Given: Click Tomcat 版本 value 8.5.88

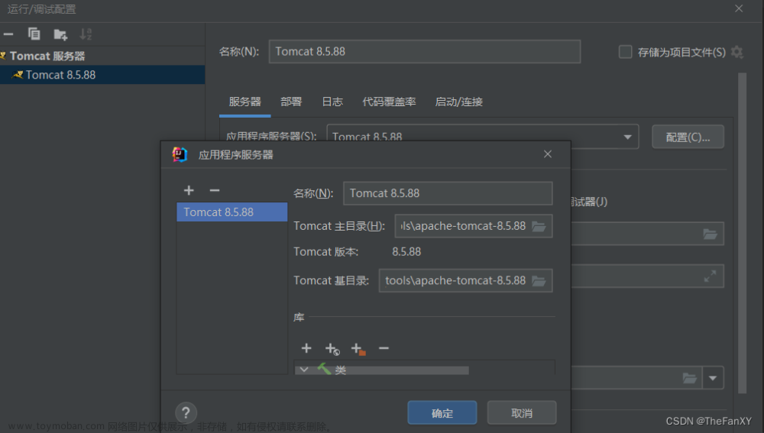Looking at the screenshot, I should pyautogui.click(x=406, y=252).
